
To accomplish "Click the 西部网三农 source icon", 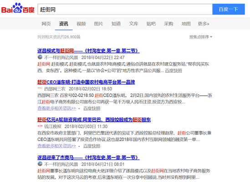I will click(40, 88).
